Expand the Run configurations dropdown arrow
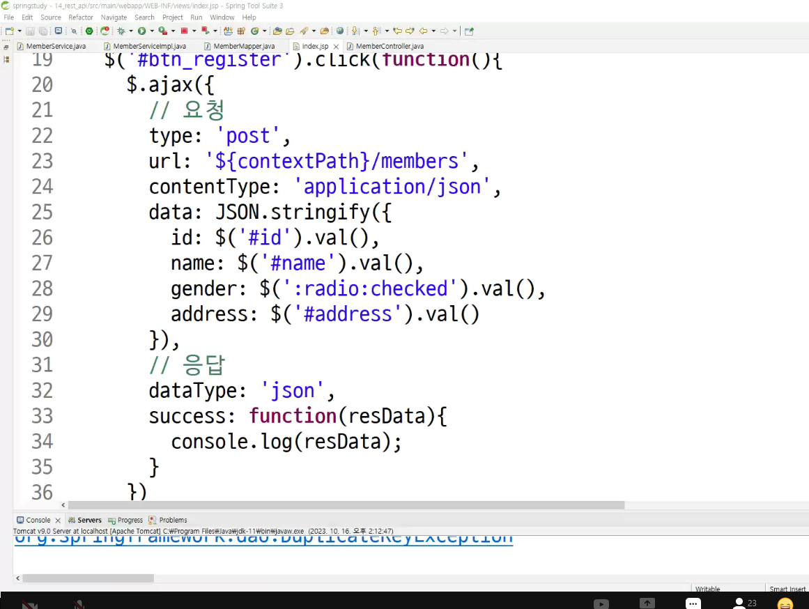809x609 pixels. point(152,31)
